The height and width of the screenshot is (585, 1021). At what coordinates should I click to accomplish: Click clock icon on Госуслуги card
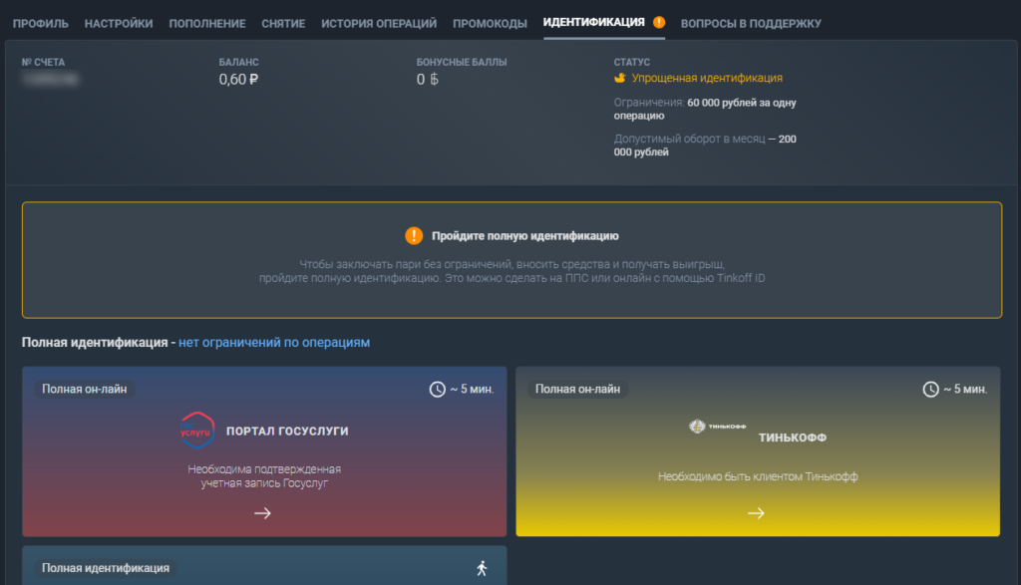tap(437, 389)
